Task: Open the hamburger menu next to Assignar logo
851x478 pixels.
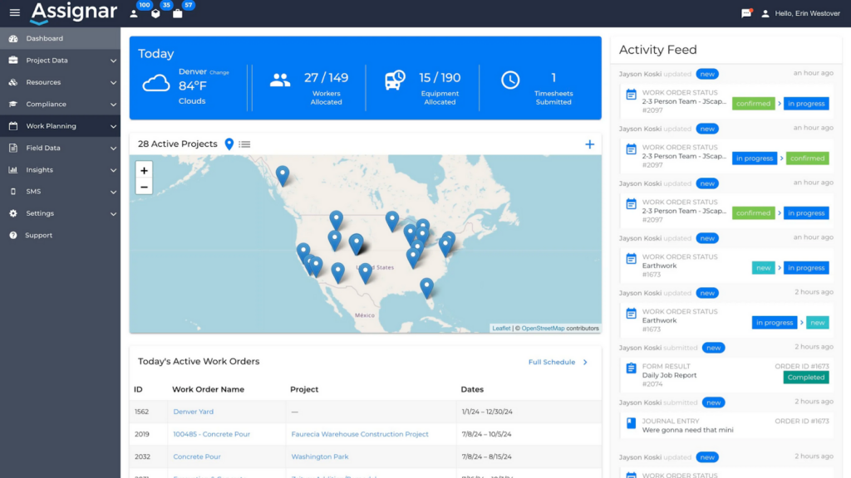Action: click(x=14, y=12)
